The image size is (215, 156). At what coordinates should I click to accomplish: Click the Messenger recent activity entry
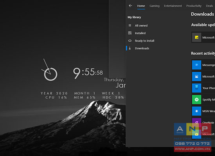209,65
